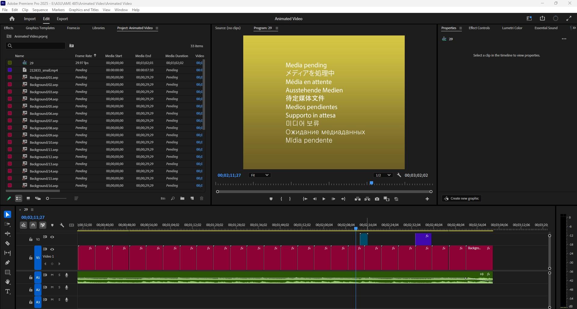Toggle V1 track output eye
The width and height of the screenshot is (577, 309).
click(x=52, y=249)
